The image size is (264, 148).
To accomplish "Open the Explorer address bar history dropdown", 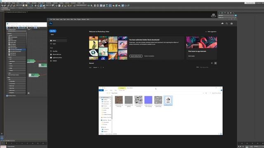I will coord(203,93).
